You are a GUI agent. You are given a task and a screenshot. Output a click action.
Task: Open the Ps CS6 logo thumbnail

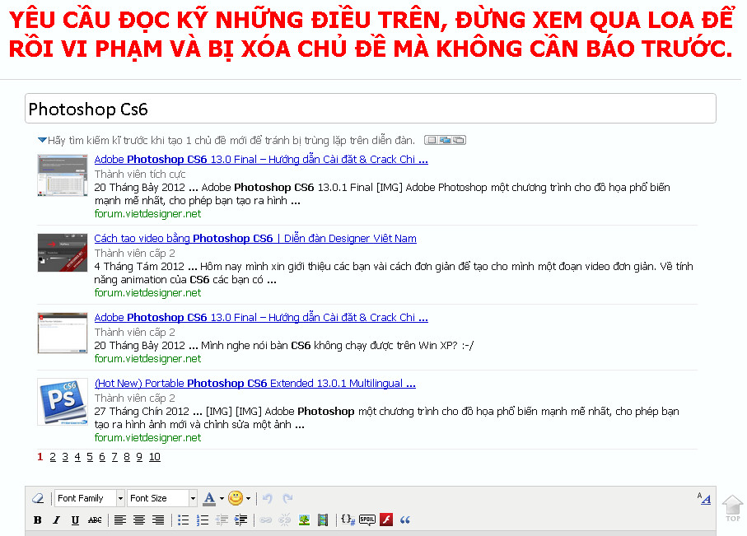point(63,402)
